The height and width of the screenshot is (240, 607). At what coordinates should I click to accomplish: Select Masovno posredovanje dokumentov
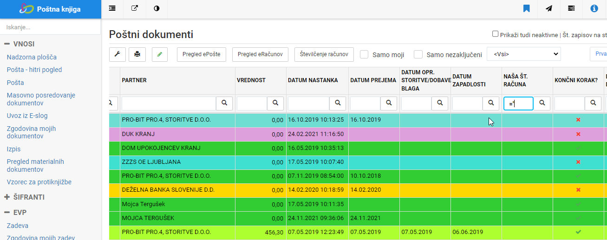click(41, 99)
